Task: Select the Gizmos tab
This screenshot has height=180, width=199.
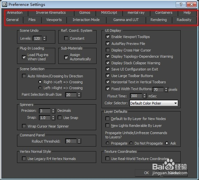Action: 85,12
